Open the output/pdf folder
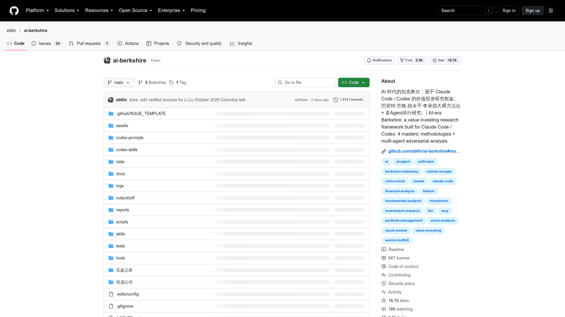565x317 pixels. pos(125,198)
